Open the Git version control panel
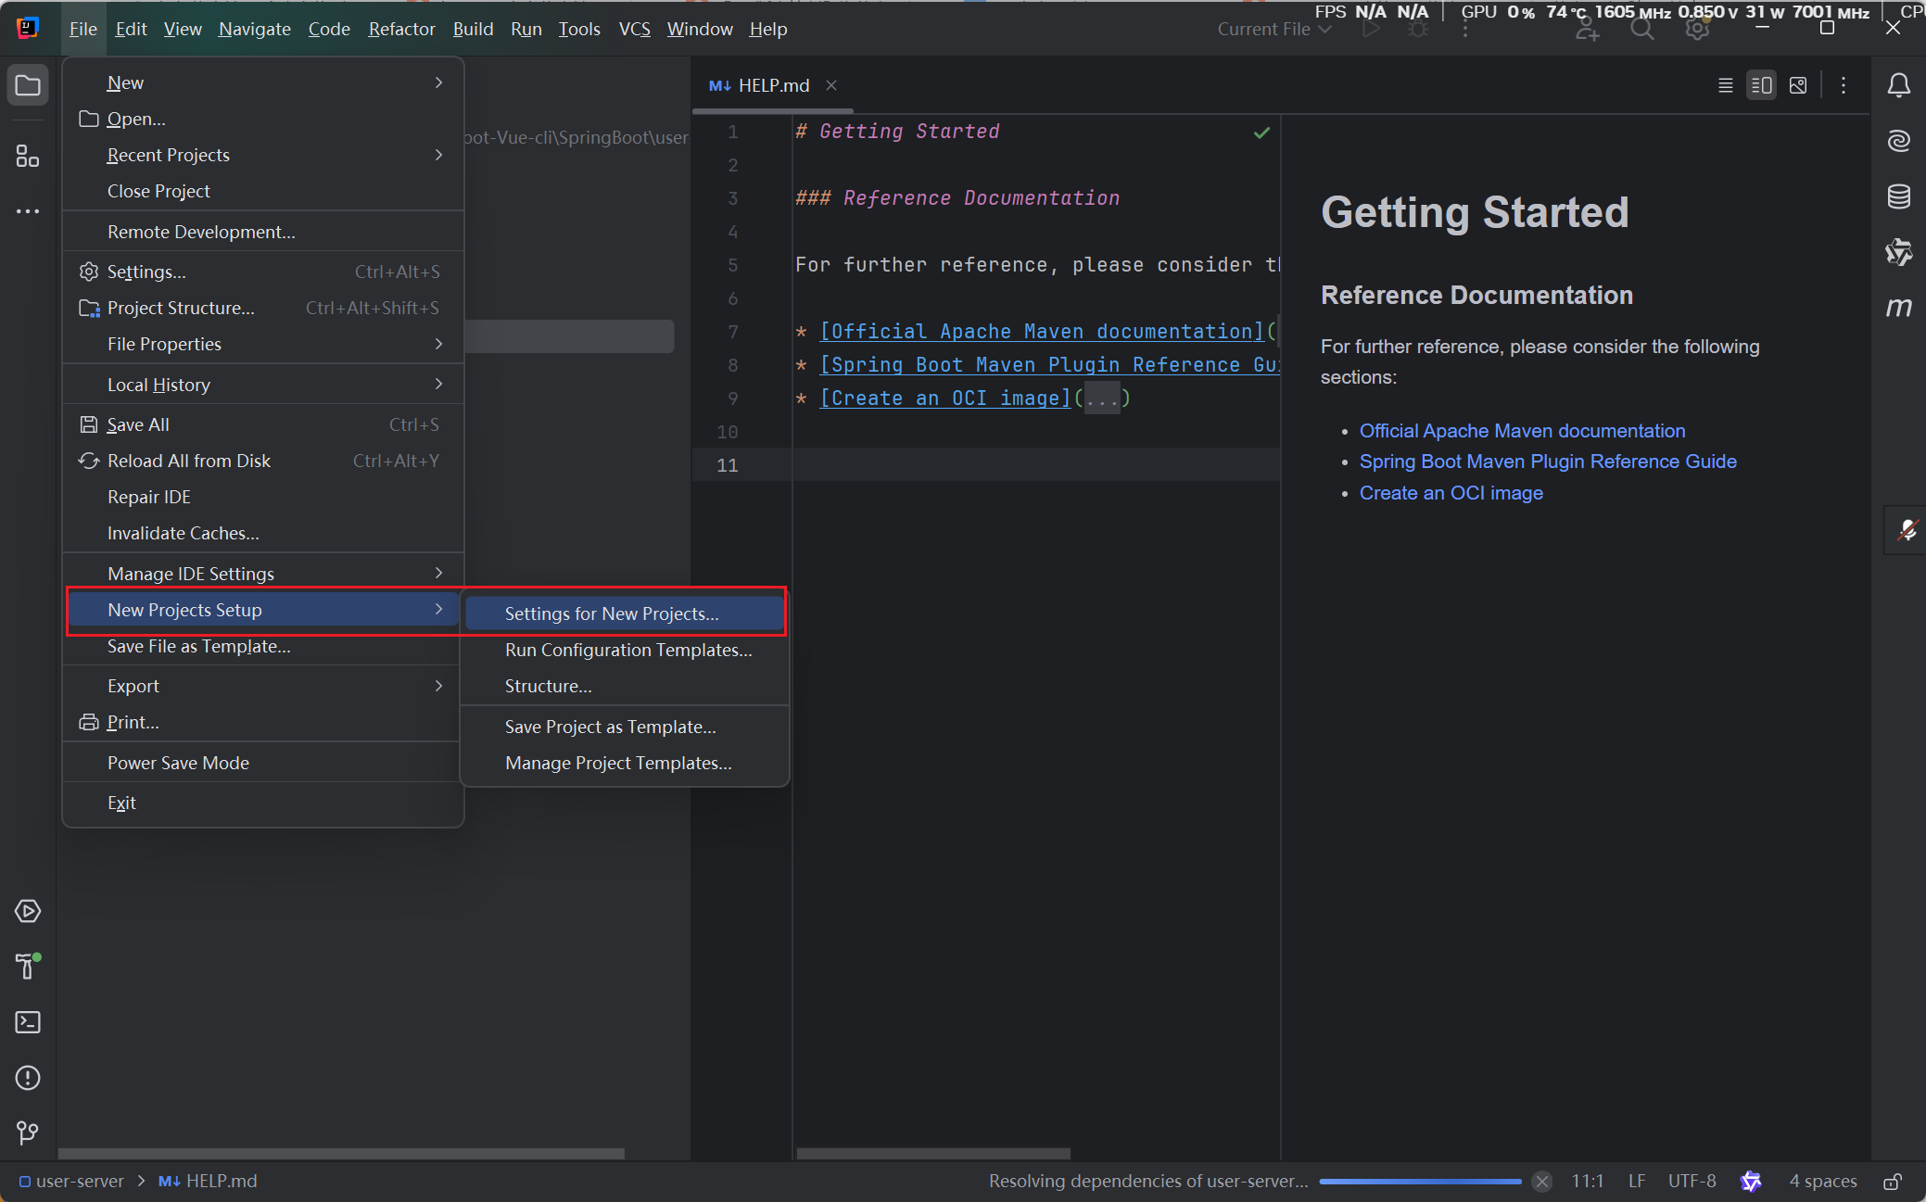The width and height of the screenshot is (1926, 1202). pyautogui.click(x=28, y=1132)
